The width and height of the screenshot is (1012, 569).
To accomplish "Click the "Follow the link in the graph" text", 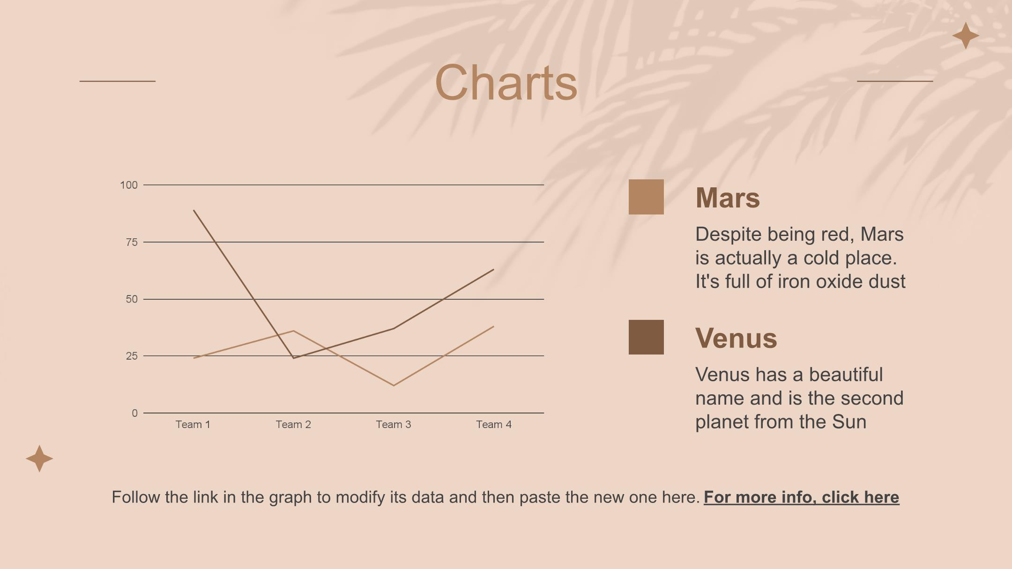I will pos(405,497).
